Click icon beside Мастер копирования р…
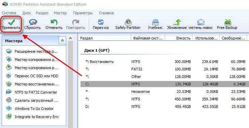Image resolution: width=249 pixels, height=128 pixels. pos(9,67)
